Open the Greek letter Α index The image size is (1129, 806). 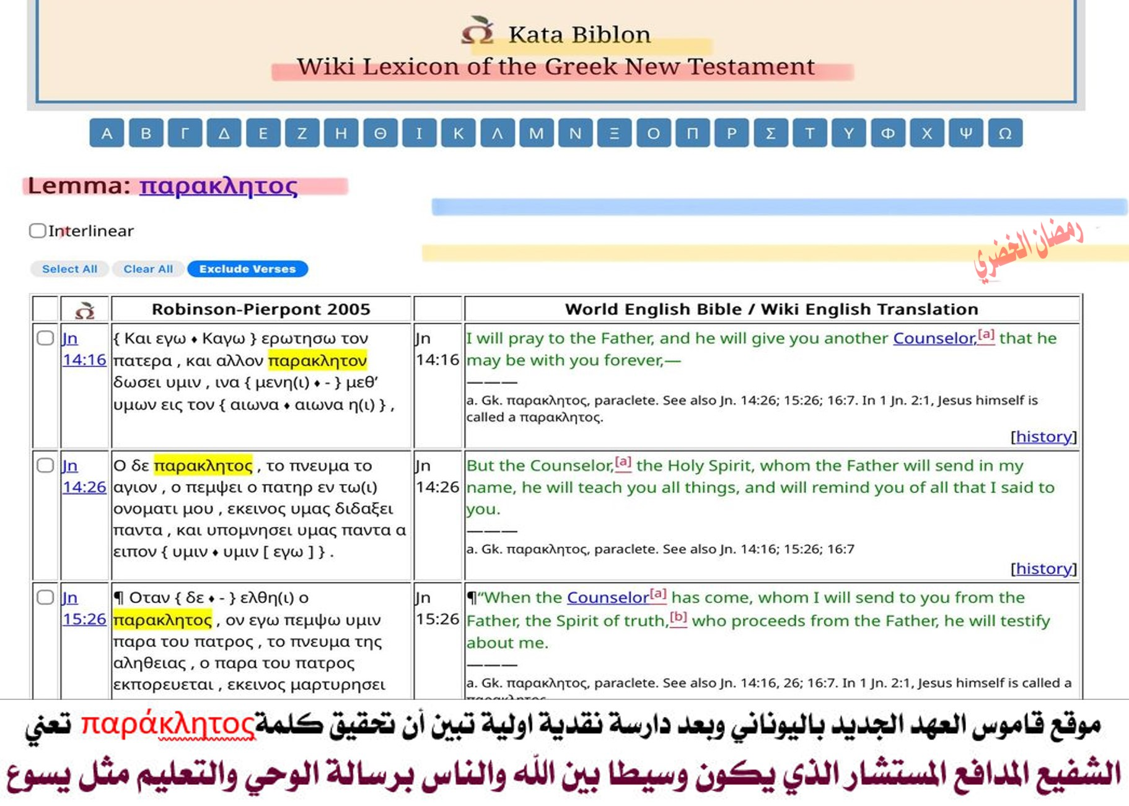click(x=107, y=133)
